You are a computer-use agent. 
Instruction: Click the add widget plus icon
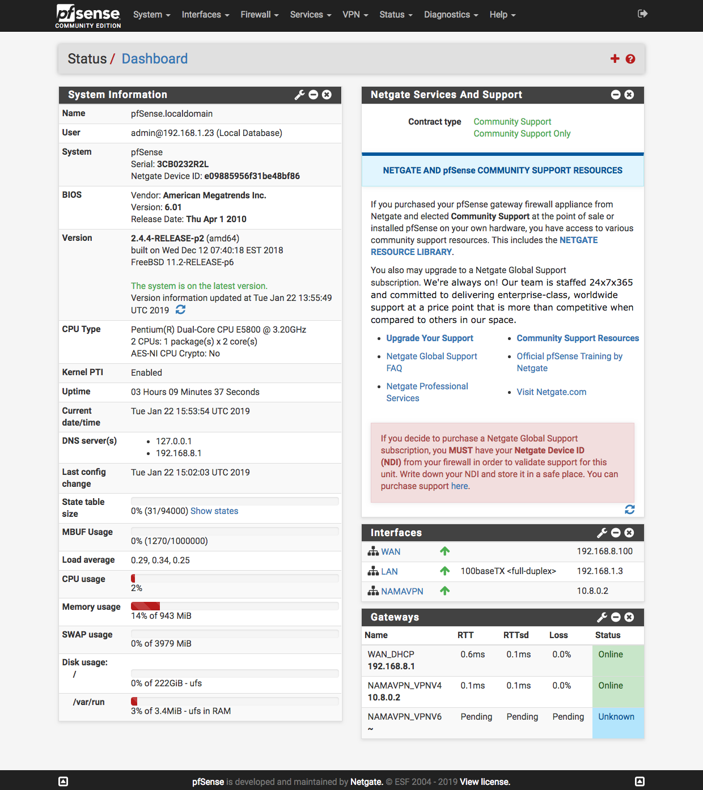click(x=615, y=58)
